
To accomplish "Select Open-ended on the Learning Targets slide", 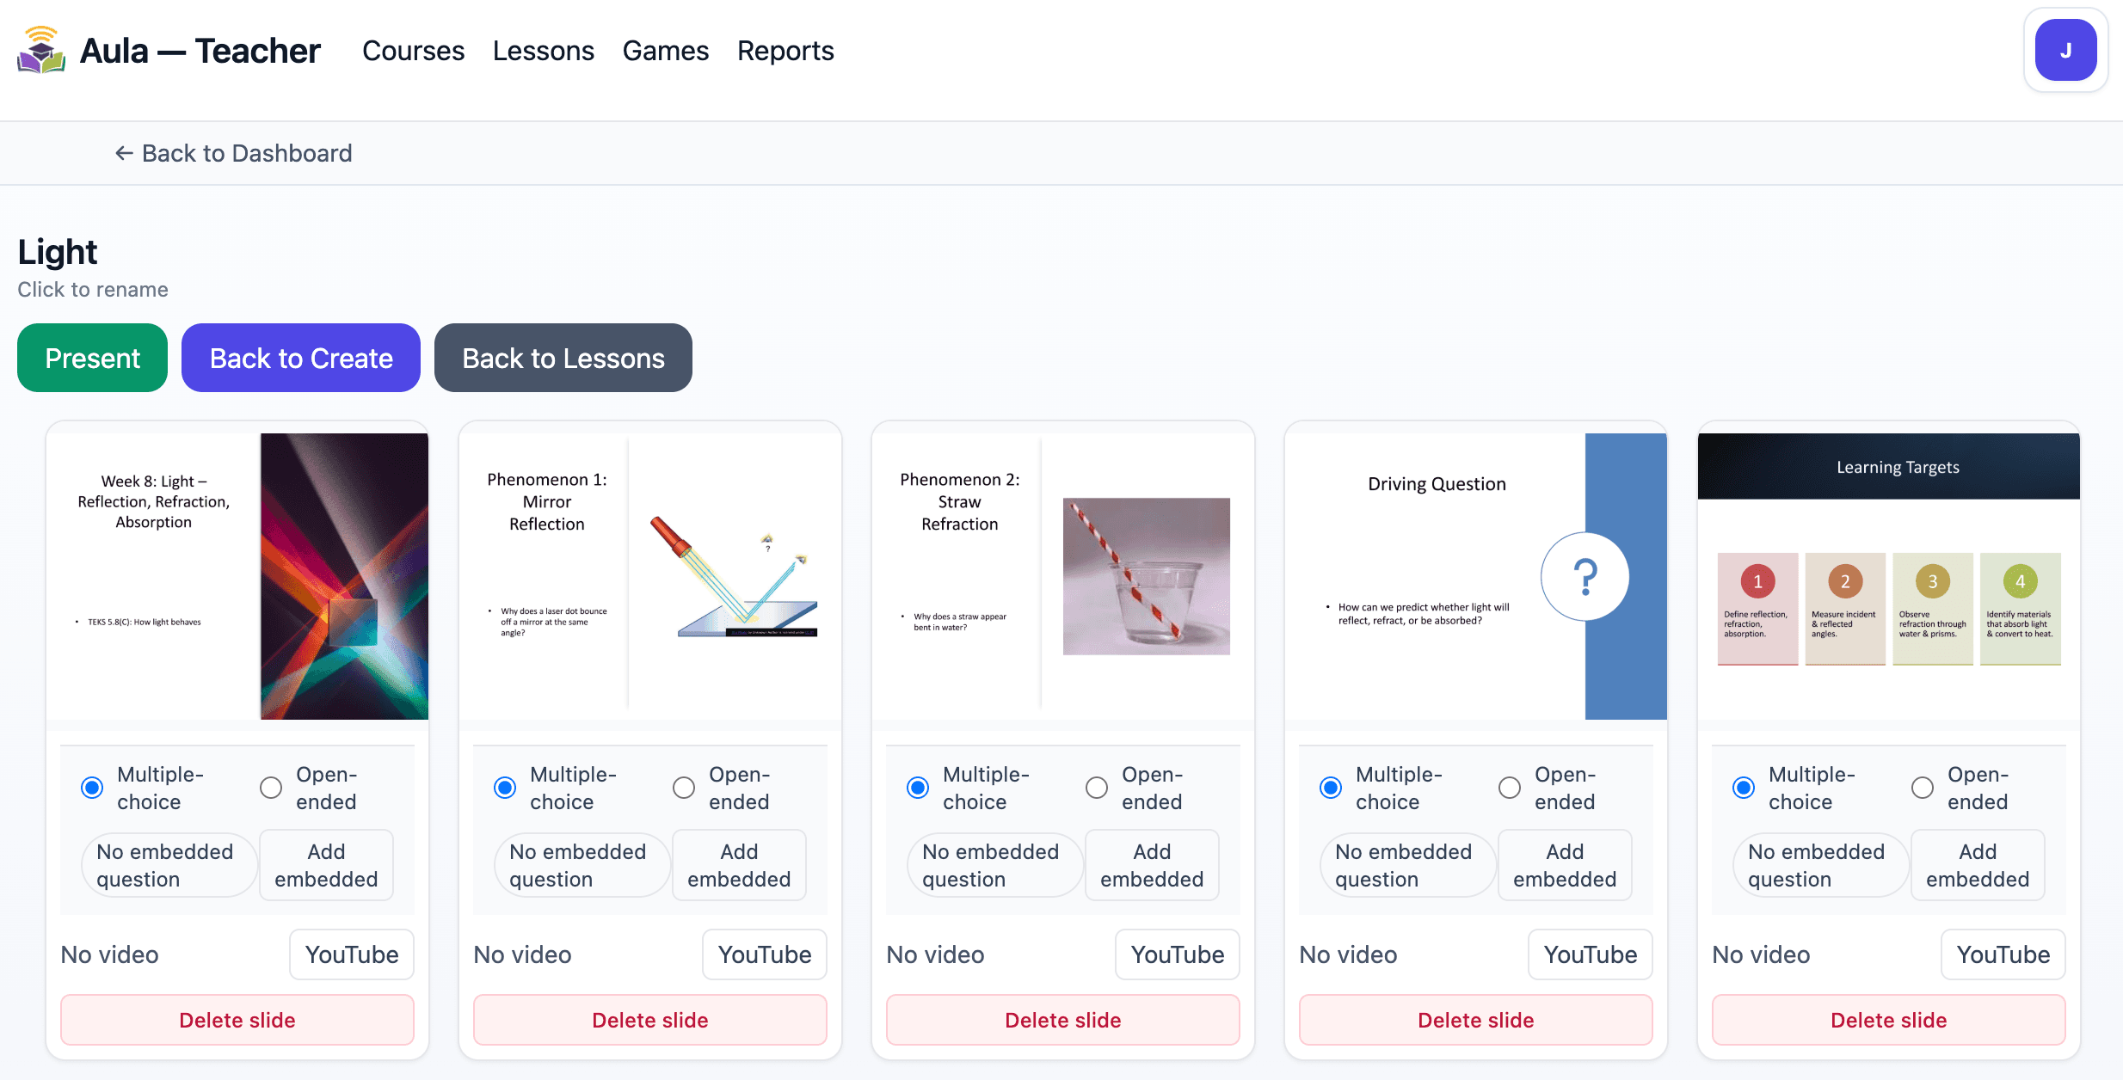I will 1922,788.
